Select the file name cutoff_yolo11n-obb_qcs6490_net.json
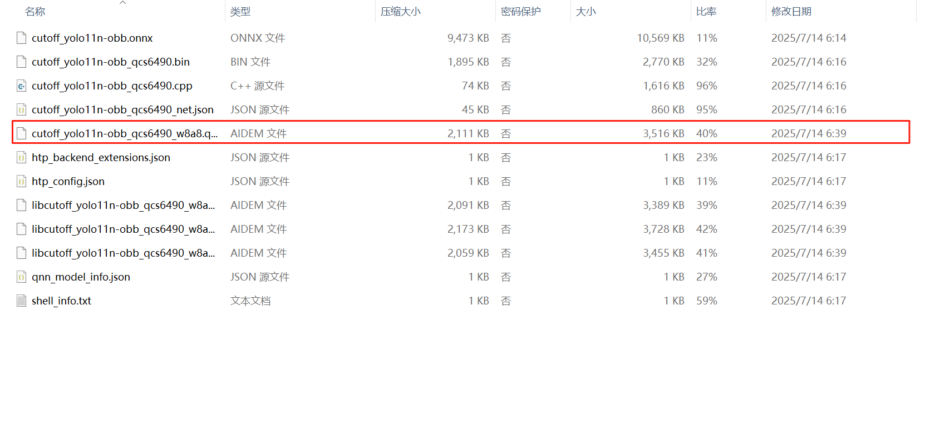Screen dimensions: 935x430 [x=122, y=109]
